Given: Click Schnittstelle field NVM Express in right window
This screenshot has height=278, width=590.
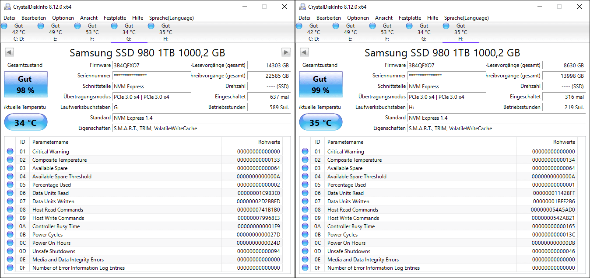Looking at the screenshot, I should [x=446, y=86].
